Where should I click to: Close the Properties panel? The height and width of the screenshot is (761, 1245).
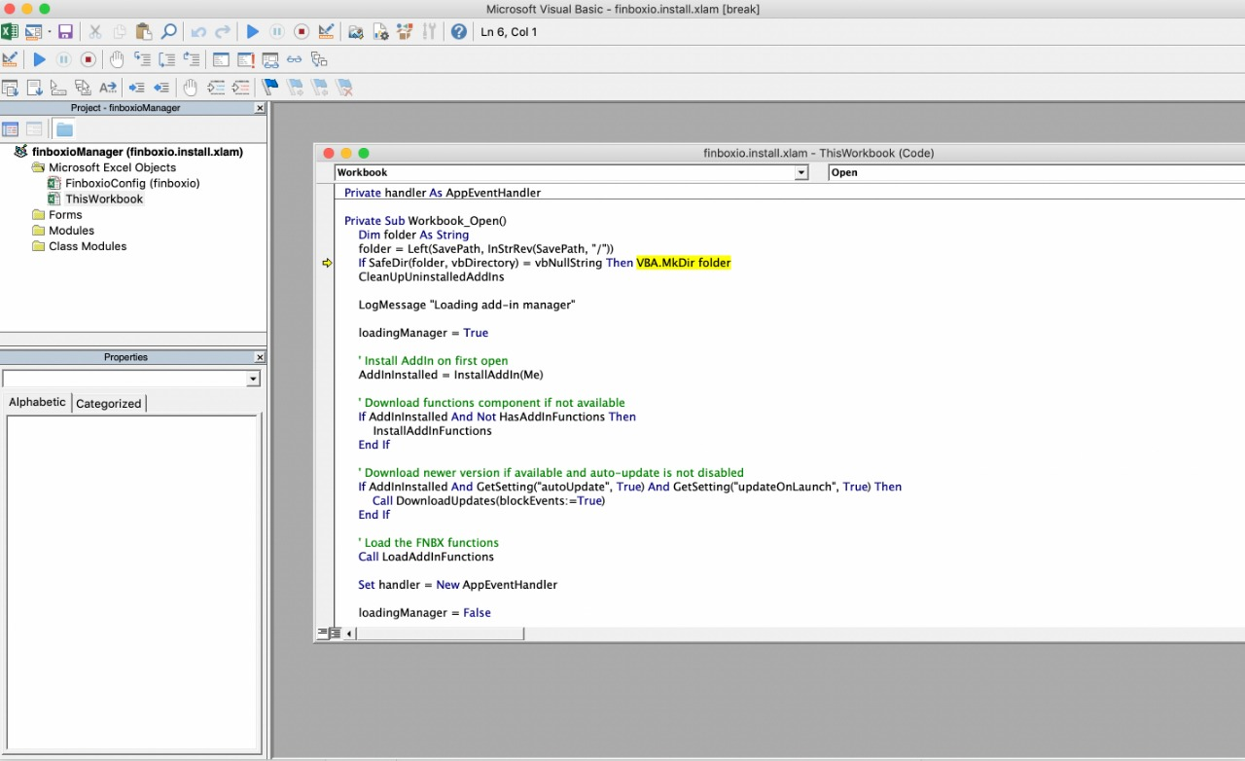coord(260,357)
